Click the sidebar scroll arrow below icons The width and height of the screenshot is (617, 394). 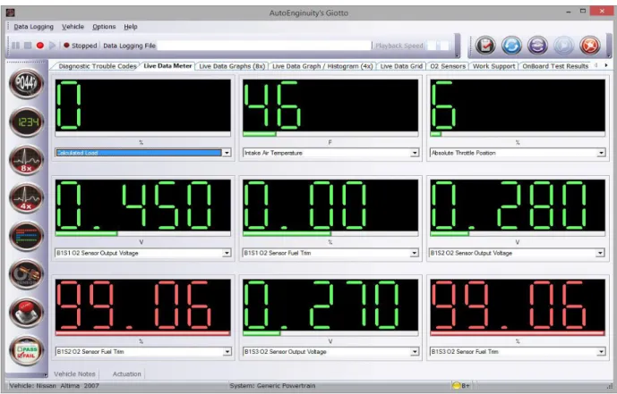point(45,375)
